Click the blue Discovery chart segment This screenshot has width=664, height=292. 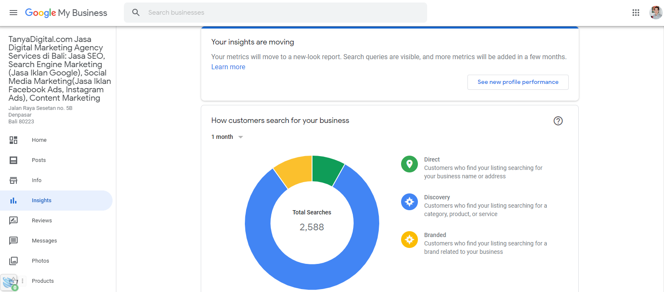[x=312, y=277]
